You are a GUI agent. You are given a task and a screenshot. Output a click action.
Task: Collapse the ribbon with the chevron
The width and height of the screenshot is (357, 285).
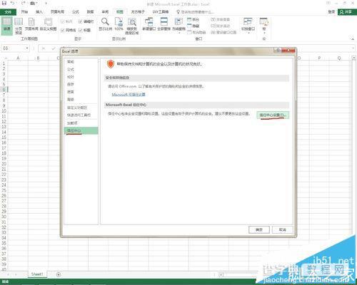(353, 38)
